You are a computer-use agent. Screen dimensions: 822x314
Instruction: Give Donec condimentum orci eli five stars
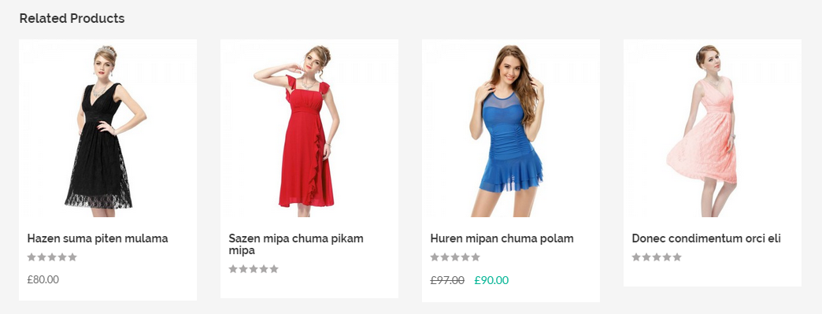coord(677,257)
